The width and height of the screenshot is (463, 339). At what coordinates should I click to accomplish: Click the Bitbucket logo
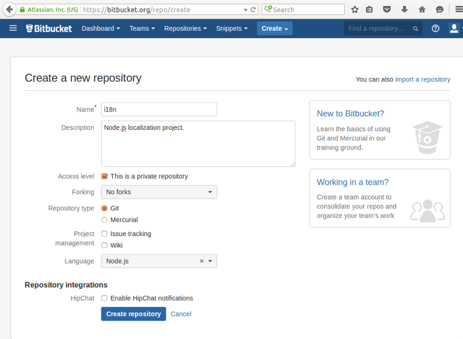coord(49,28)
